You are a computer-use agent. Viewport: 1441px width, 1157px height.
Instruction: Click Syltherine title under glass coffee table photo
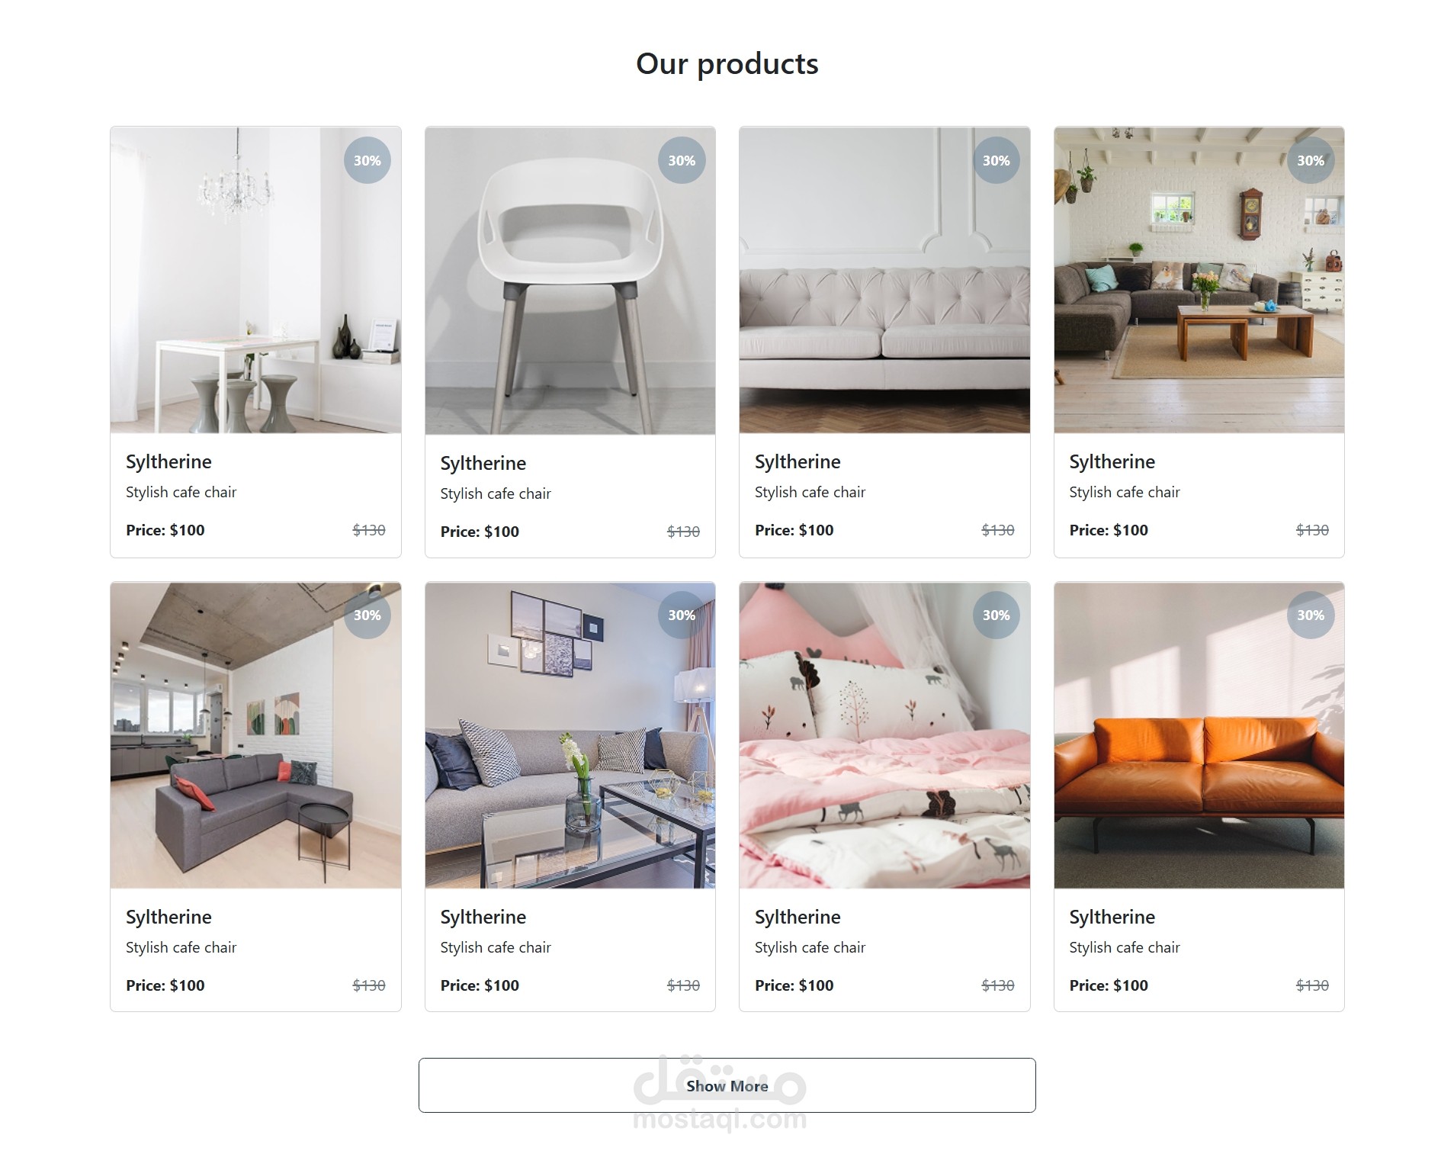[483, 918]
